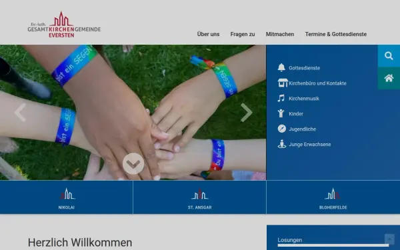Advance slider with the right chevron

(247, 113)
